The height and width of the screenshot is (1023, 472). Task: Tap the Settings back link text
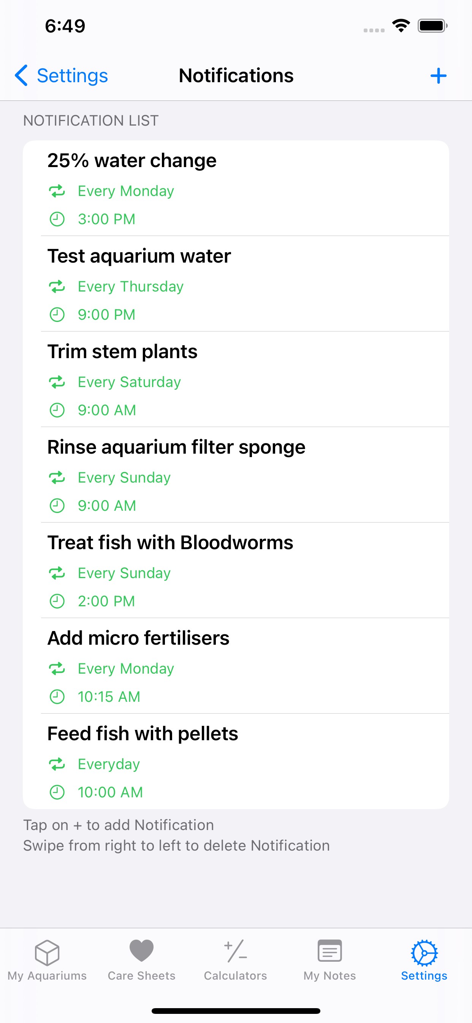point(72,75)
